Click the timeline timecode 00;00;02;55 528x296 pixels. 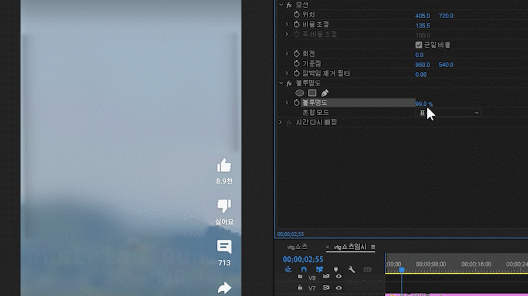point(303,259)
